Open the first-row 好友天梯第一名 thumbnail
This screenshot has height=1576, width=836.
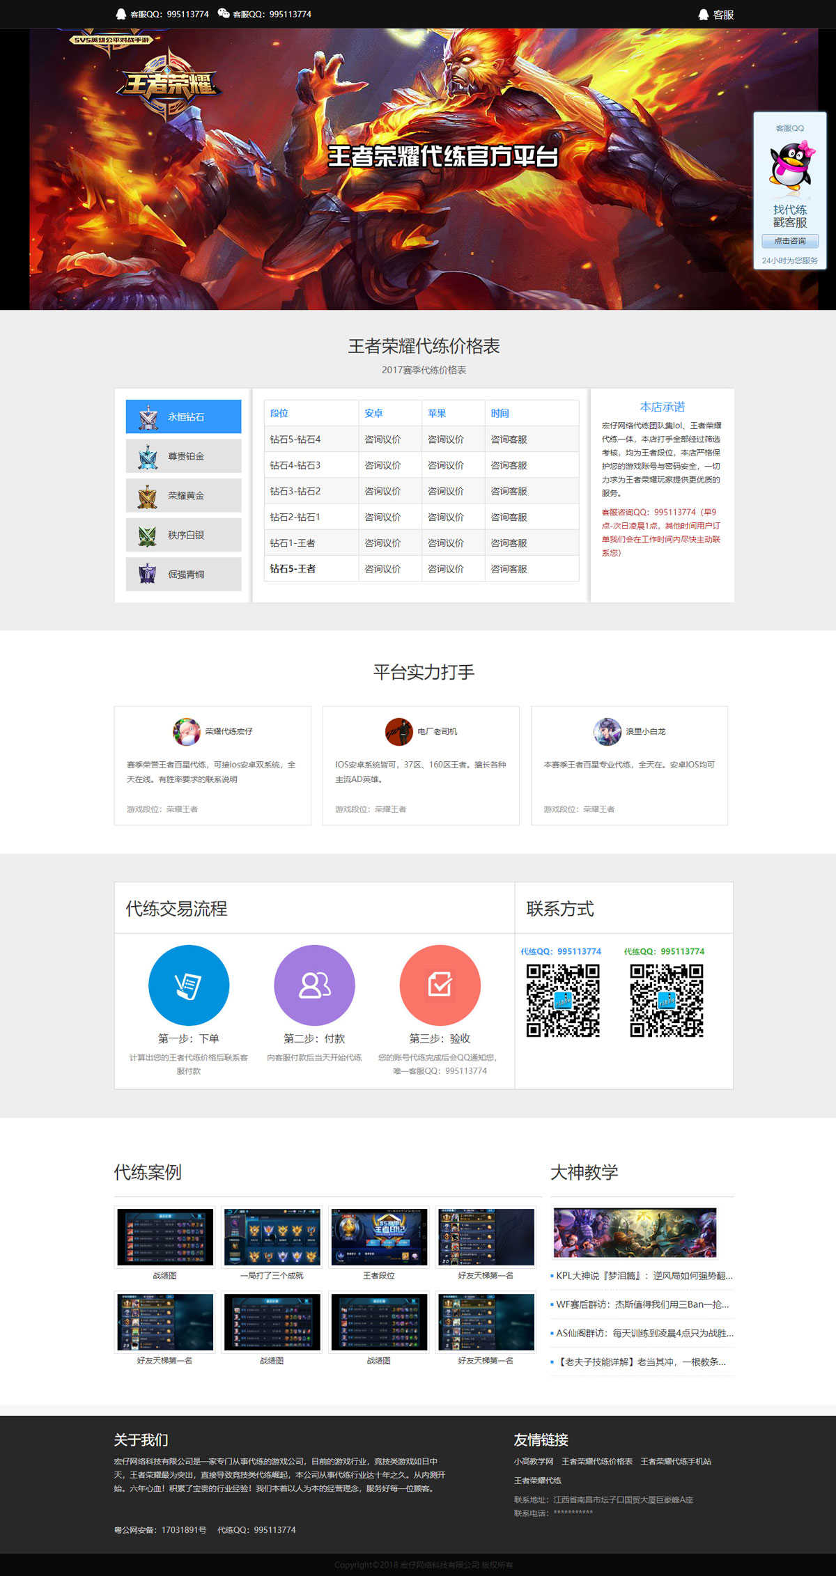(x=486, y=1237)
